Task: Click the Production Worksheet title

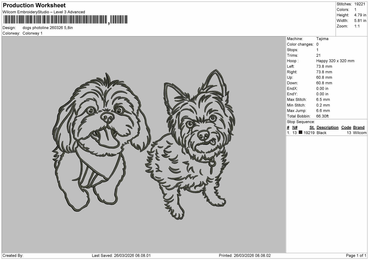Action: pyautogui.click(x=34, y=5)
